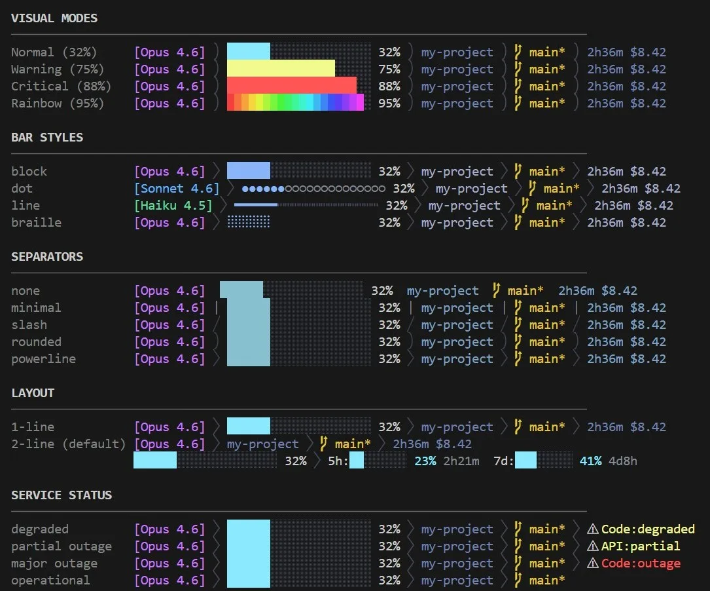Click the rainbow gradient progress bar
The image size is (710, 591).
tap(295, 102)
